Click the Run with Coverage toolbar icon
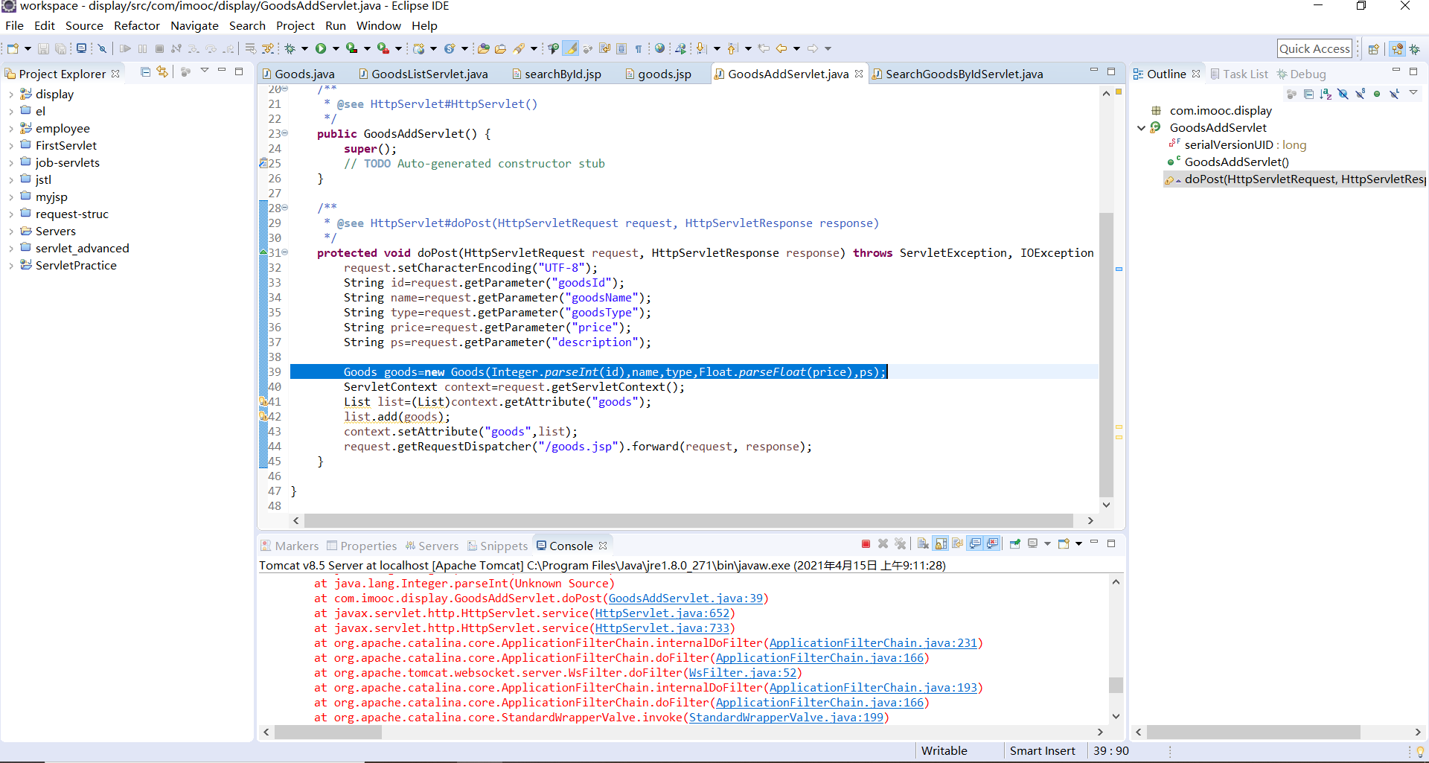Viewport: 1429px width, 763px height. click(352, 48)
